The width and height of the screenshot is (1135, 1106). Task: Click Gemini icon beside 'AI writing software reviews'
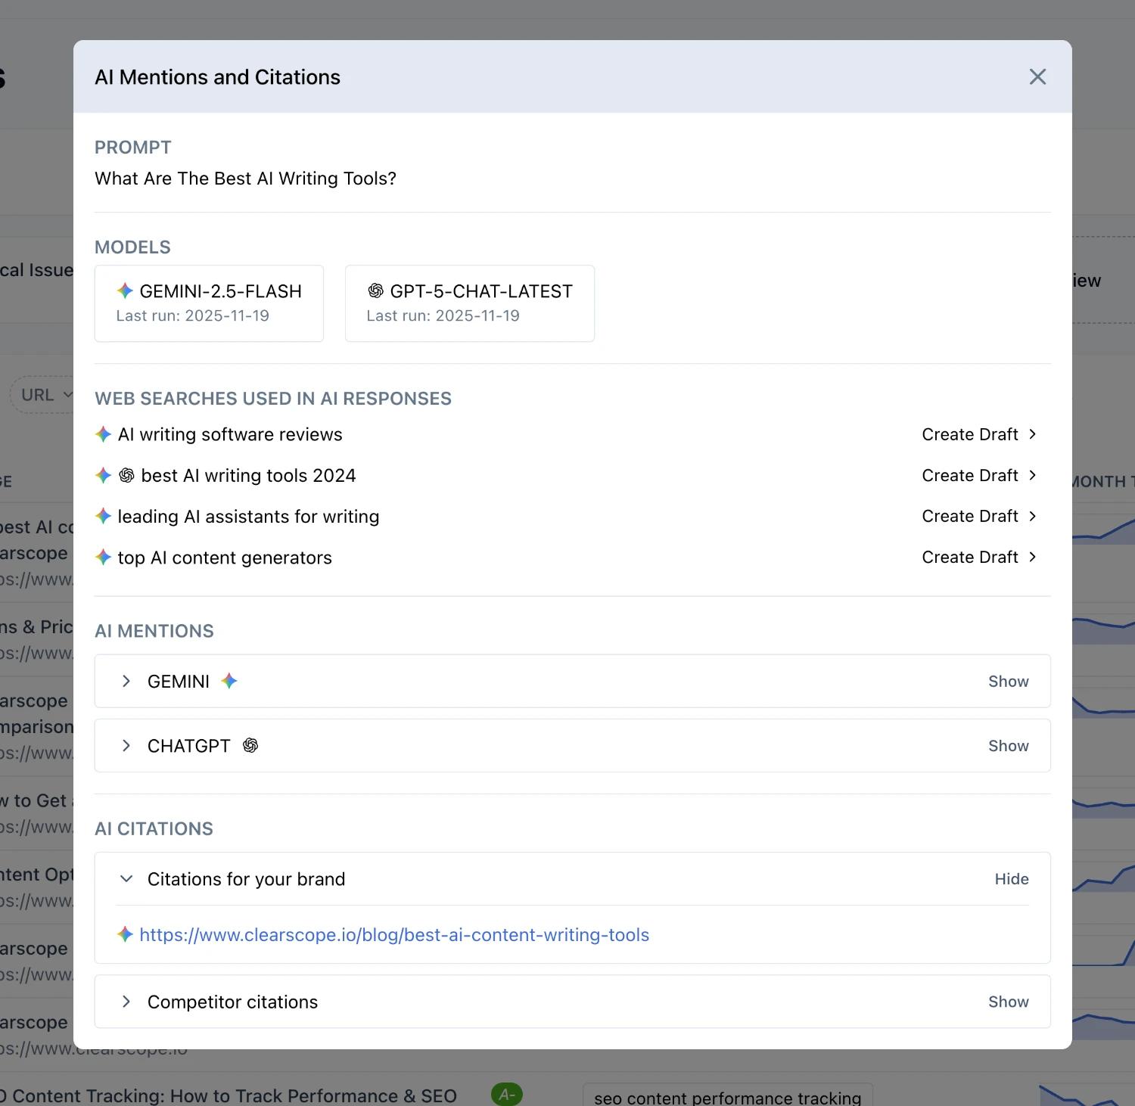[x=103, y=434]
